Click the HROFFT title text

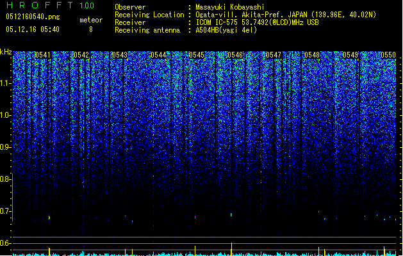pyautogui.click(x=40, y=5)
